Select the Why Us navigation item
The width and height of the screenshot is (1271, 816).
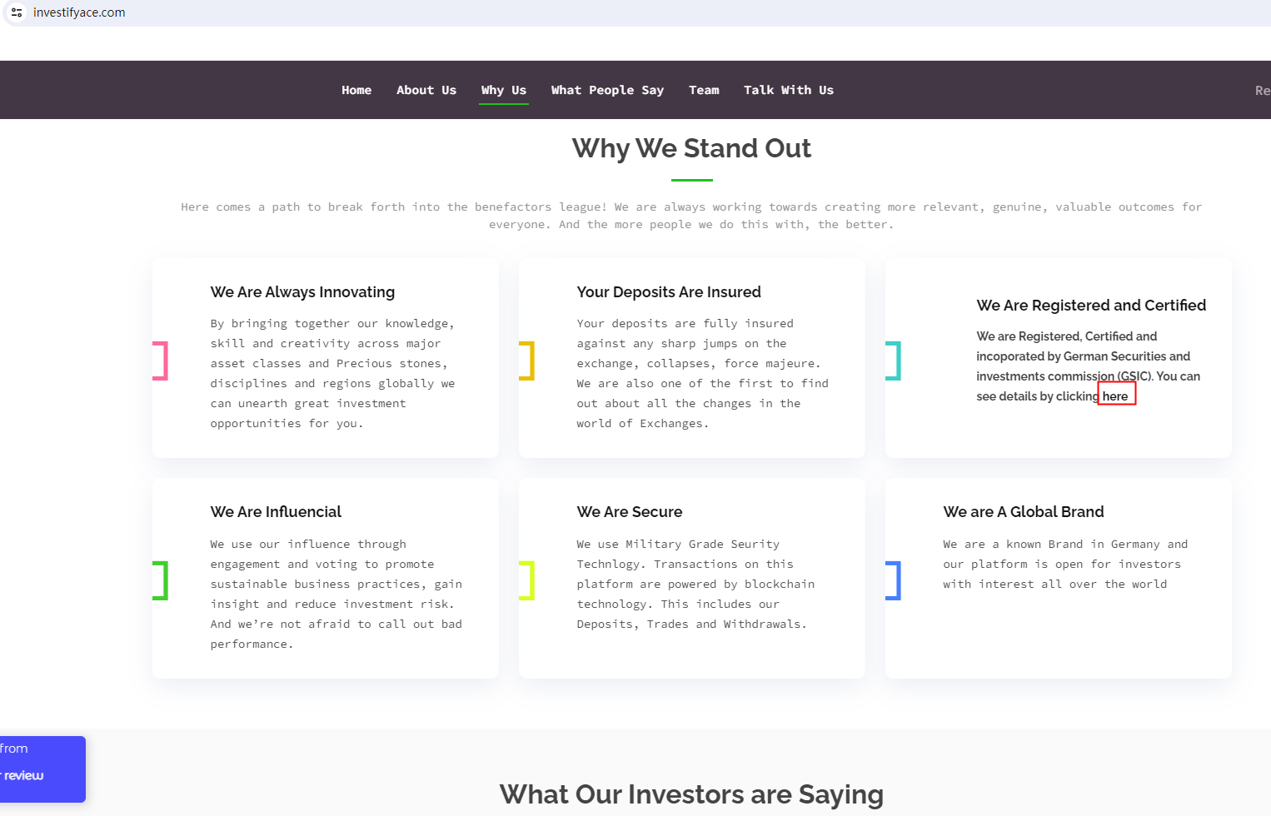pyautogui.click(x=504, y=90)
